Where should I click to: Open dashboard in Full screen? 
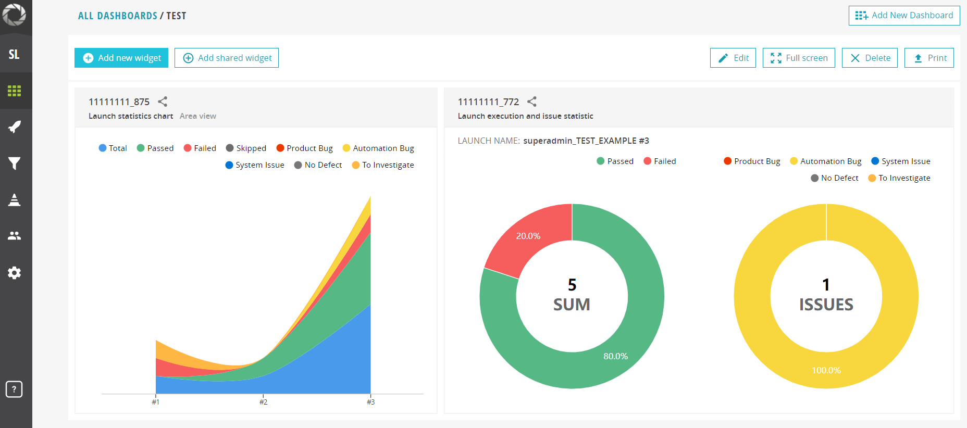799,58
